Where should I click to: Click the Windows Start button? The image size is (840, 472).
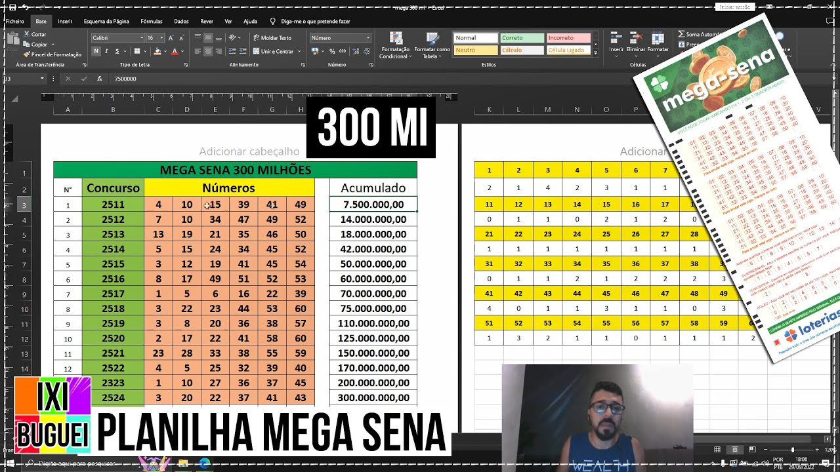tap(12, 463)
